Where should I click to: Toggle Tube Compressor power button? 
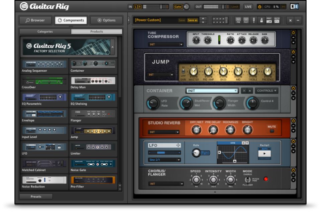(293, 33)
